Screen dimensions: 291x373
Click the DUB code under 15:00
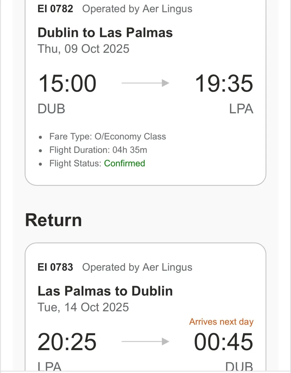pyautogui.click(x=51, y=109)
